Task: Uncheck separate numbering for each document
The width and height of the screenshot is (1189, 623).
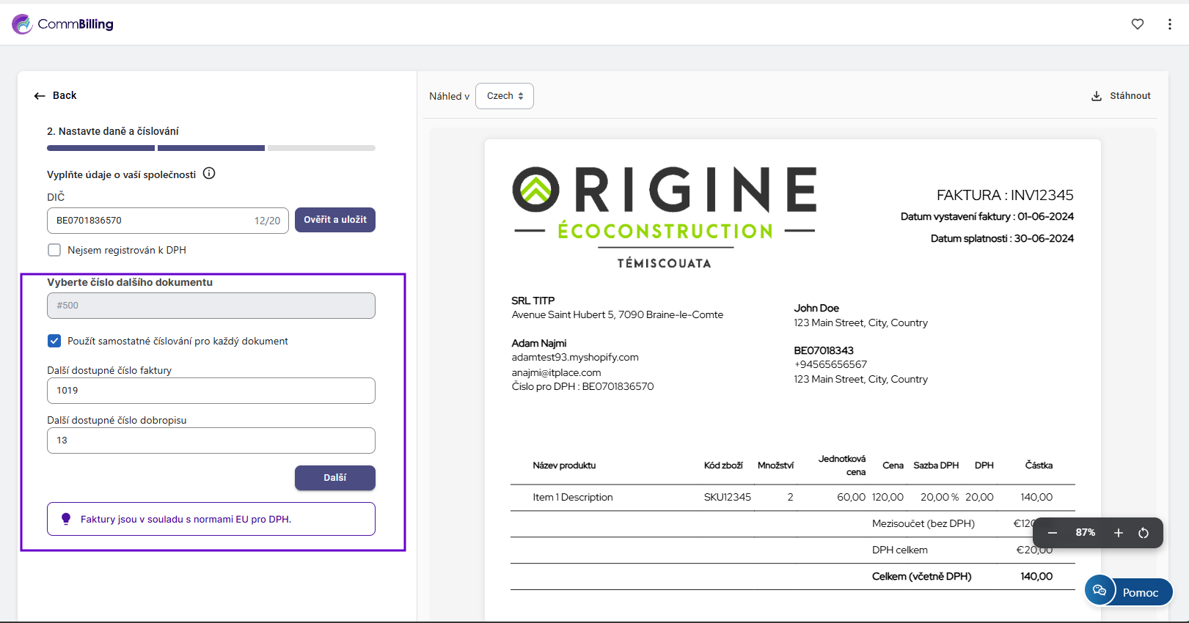Action: point(54,341)
